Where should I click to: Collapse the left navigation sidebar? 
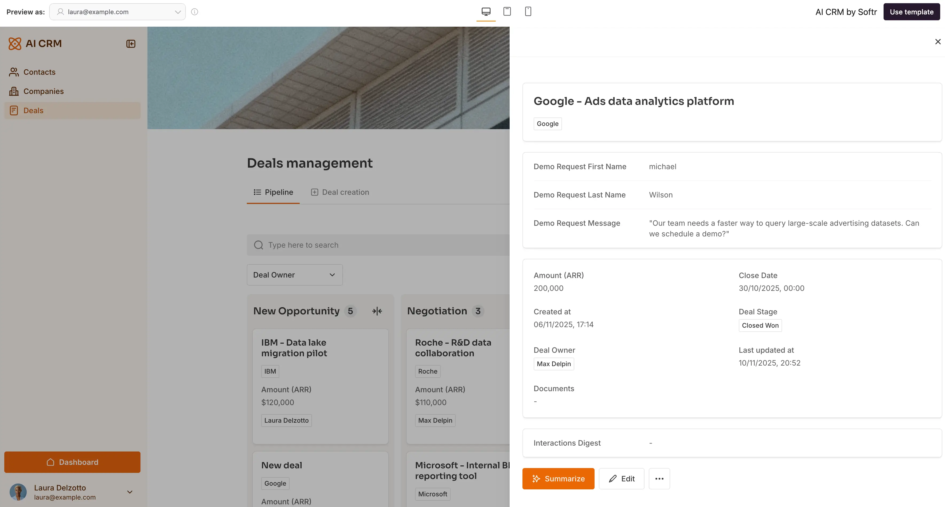[131, 43]
